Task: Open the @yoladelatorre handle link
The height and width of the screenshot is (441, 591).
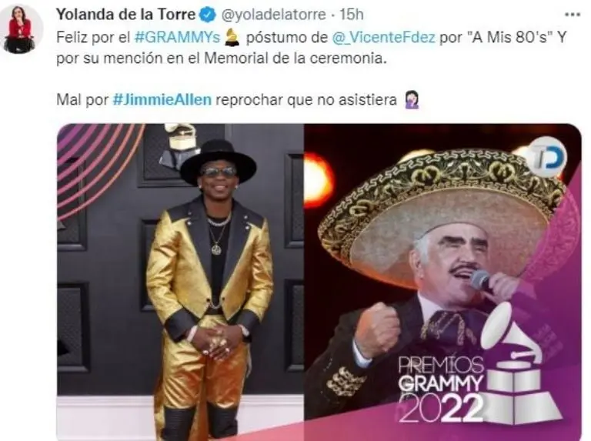Action: pos(273,15)
